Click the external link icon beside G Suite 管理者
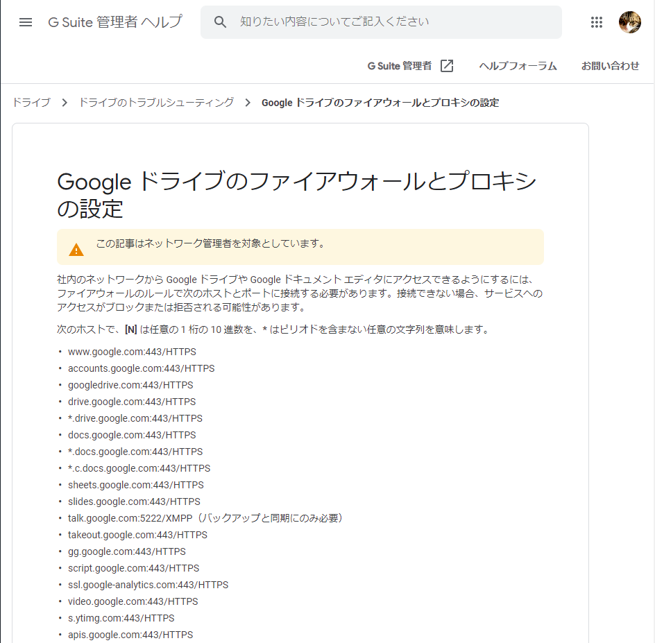 (447, 66)
